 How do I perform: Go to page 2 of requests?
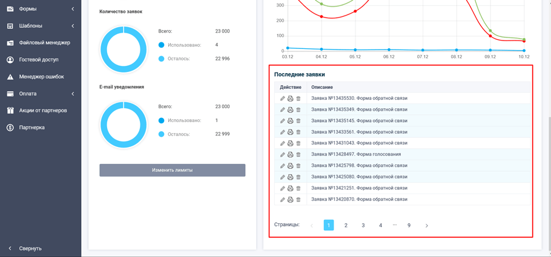pyautogui.click(x=346, y=226)
